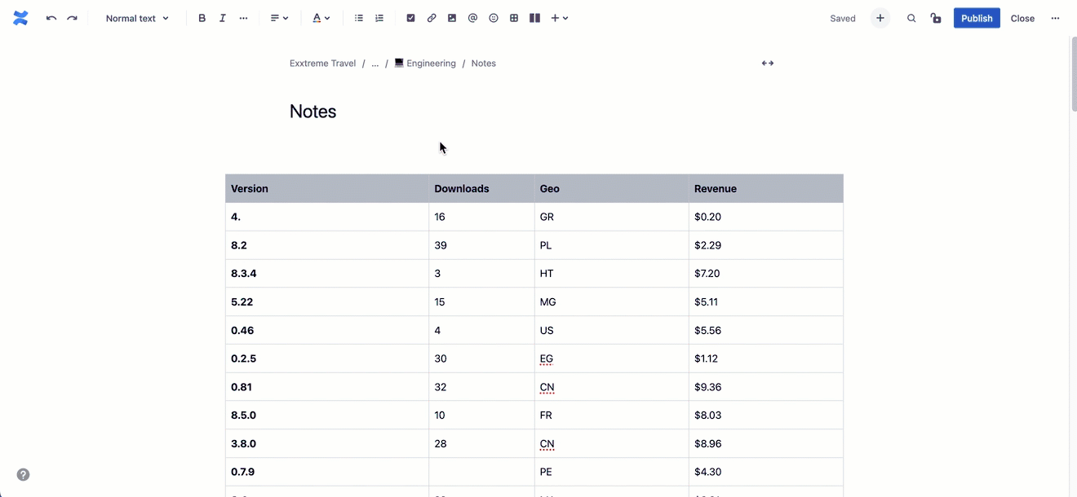The width and height of the screenshot is (1077, 497).
Task: Select the Revenue column header
Action: tap(766, 188)
